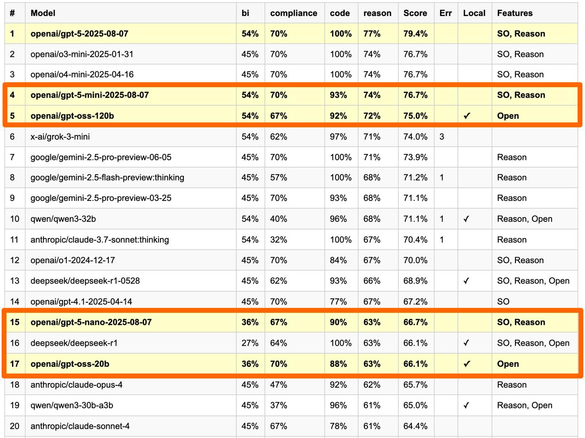The height and width of the screenshot is (438, 585).
Task: Click the 47% compliance of claude-opus-4
Action: [x=279, y=385]
